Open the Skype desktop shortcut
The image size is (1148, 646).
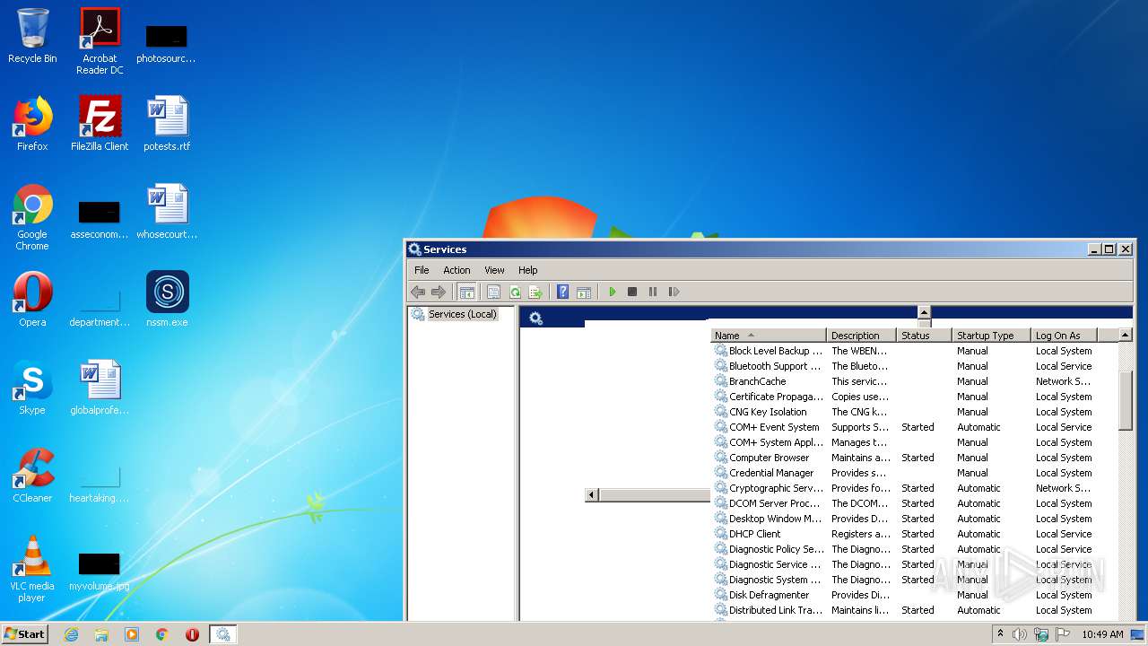click(32, 388)
